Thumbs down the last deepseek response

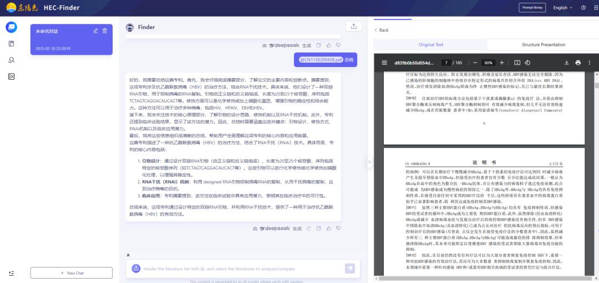point(338,228)
